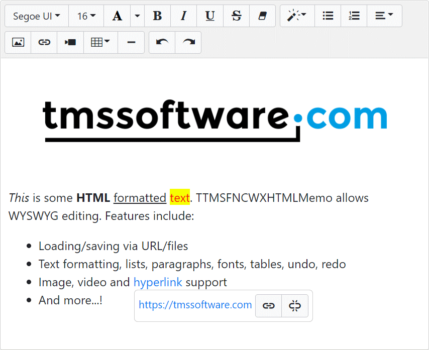This screenshot has height=350, width=429.
Task: Click the "Loading/saving via URL/files" bullet
Action: 113,246
